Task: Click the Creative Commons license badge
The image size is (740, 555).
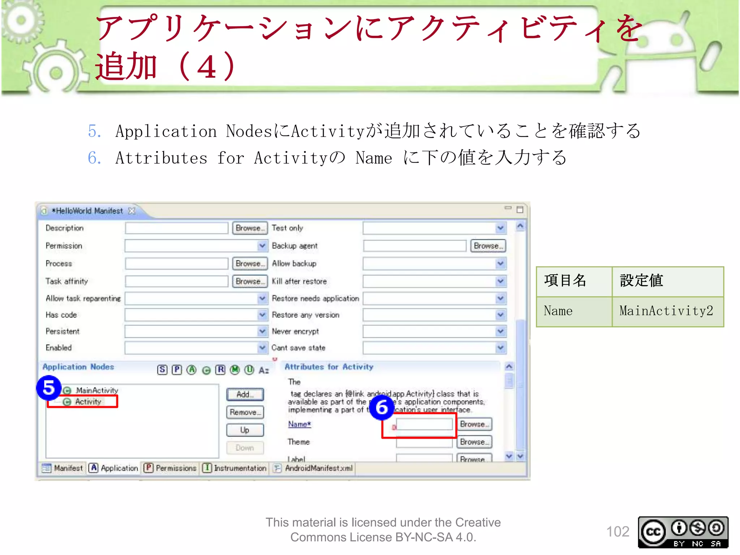Action: 683,532
